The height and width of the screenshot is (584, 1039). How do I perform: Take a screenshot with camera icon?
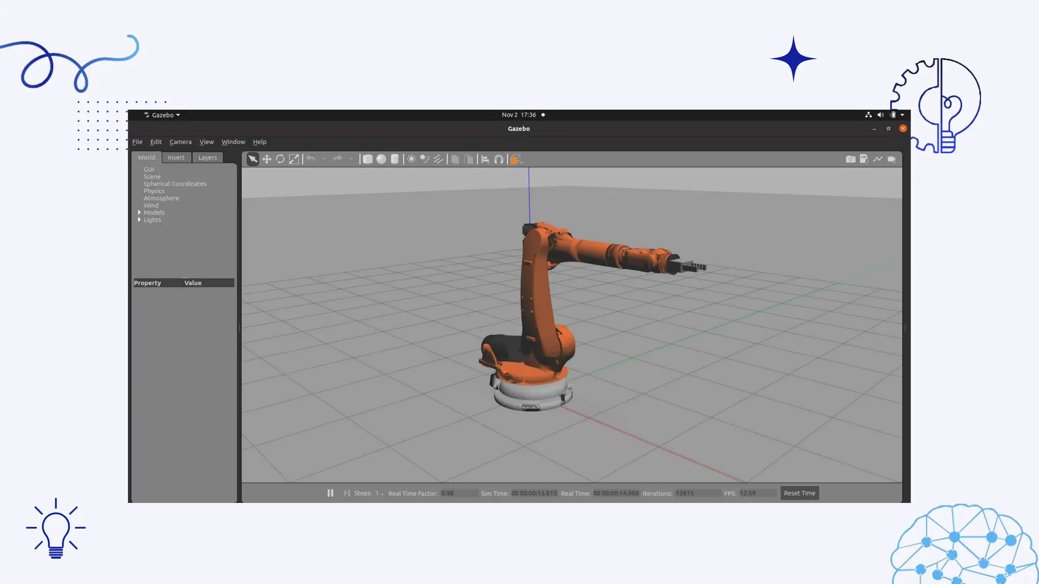point(850,159)
